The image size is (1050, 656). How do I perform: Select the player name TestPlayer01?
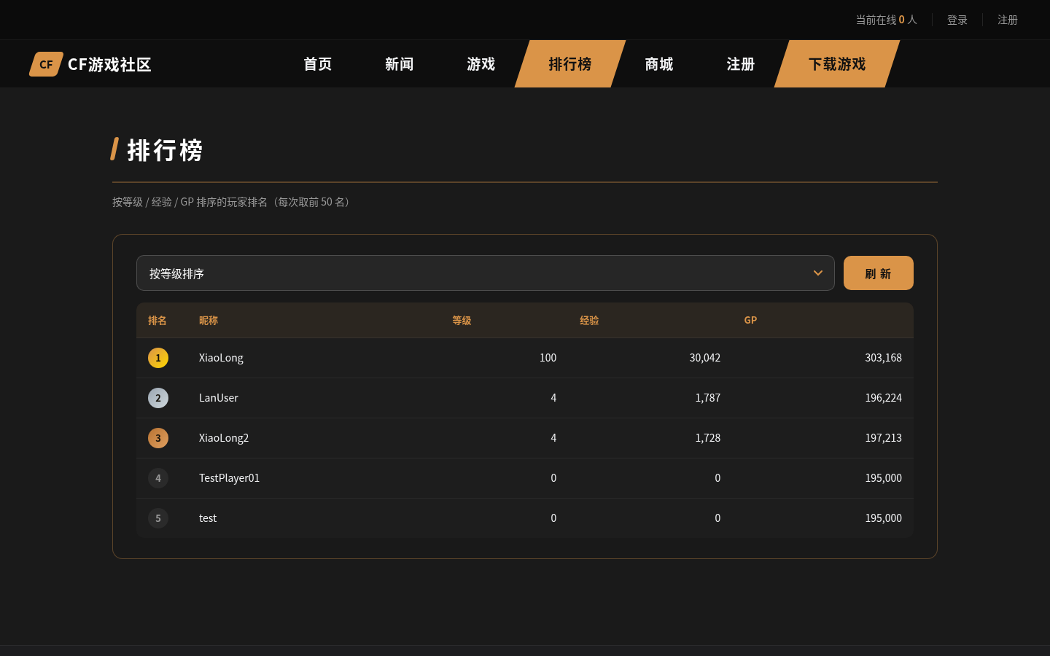[229, 478]
